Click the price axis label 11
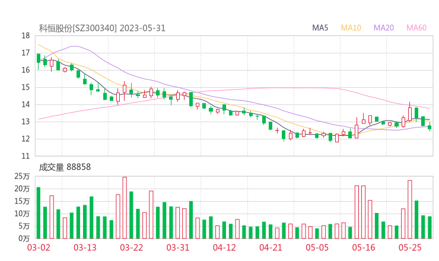This screenshot has height=261, width=439. pos(26,156)
